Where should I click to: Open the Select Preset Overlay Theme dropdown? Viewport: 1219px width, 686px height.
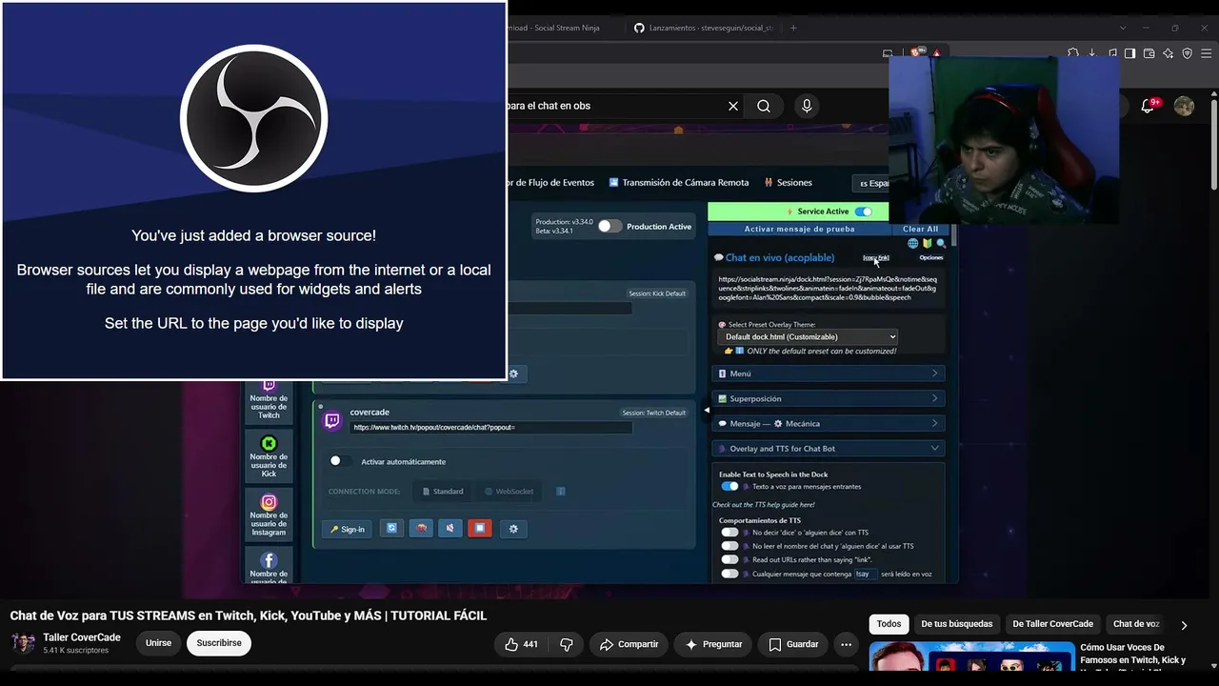808,336
